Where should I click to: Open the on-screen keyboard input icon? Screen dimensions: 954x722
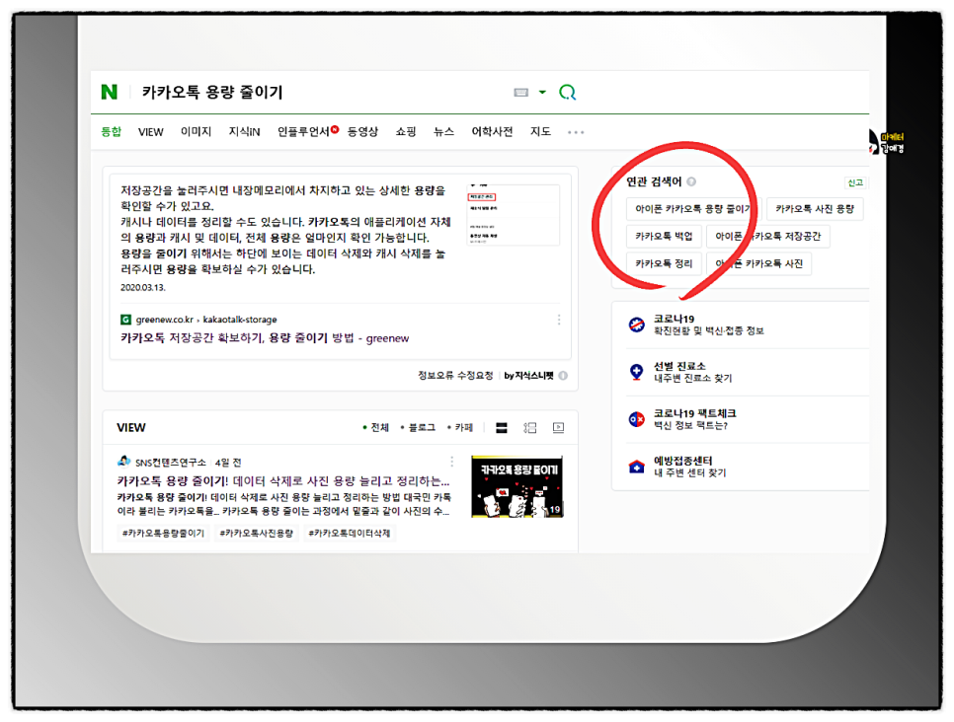tap(522, 91)
